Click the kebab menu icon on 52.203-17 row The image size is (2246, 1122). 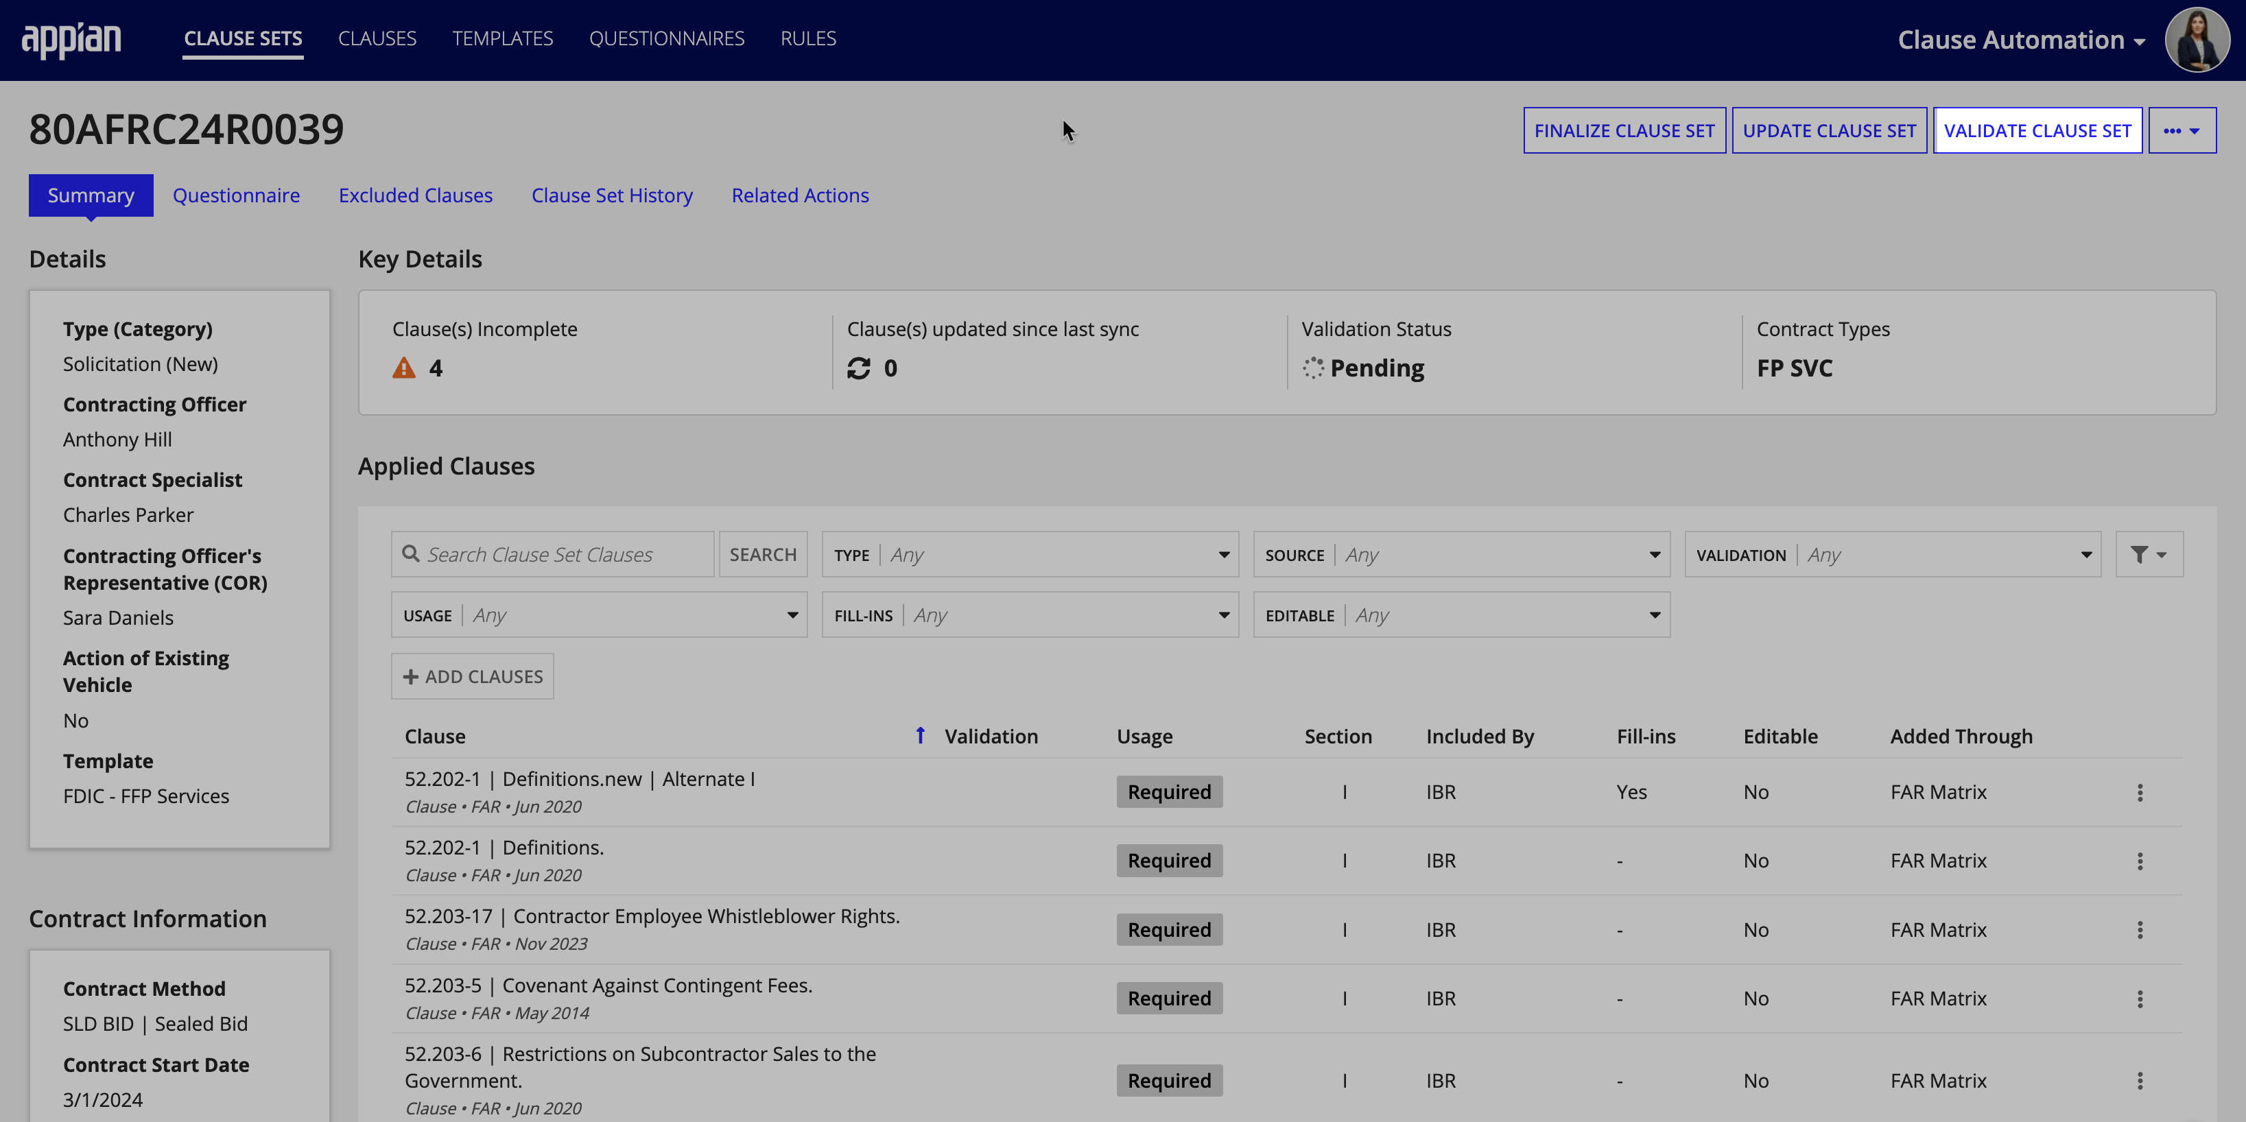coord(2140,929)
